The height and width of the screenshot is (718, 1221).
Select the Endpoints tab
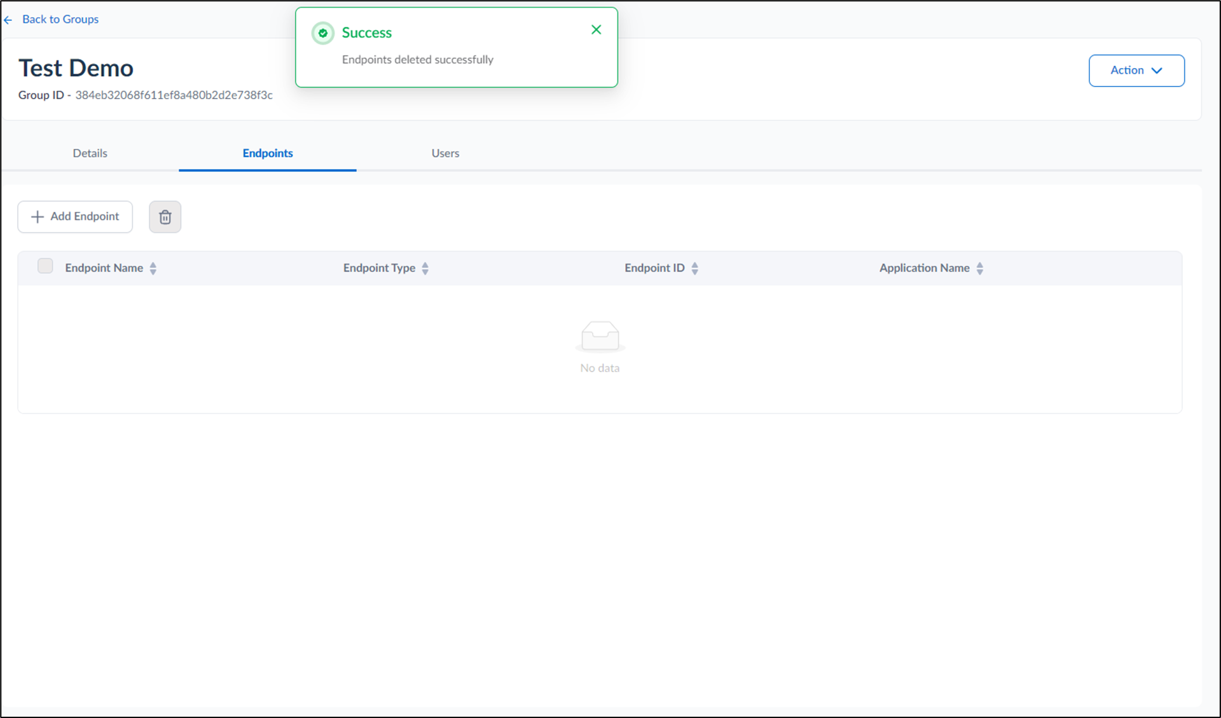[x=268, y=153]
